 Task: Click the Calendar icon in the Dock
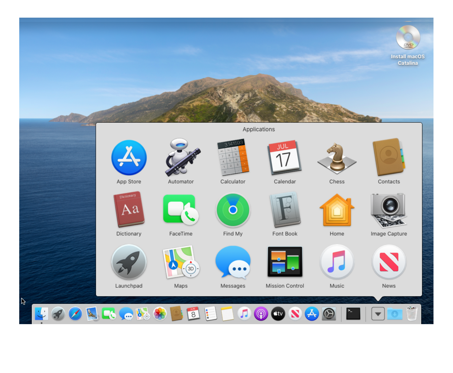tap(193, 314)
